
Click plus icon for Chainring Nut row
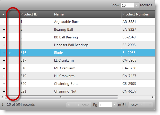(4, 92)
